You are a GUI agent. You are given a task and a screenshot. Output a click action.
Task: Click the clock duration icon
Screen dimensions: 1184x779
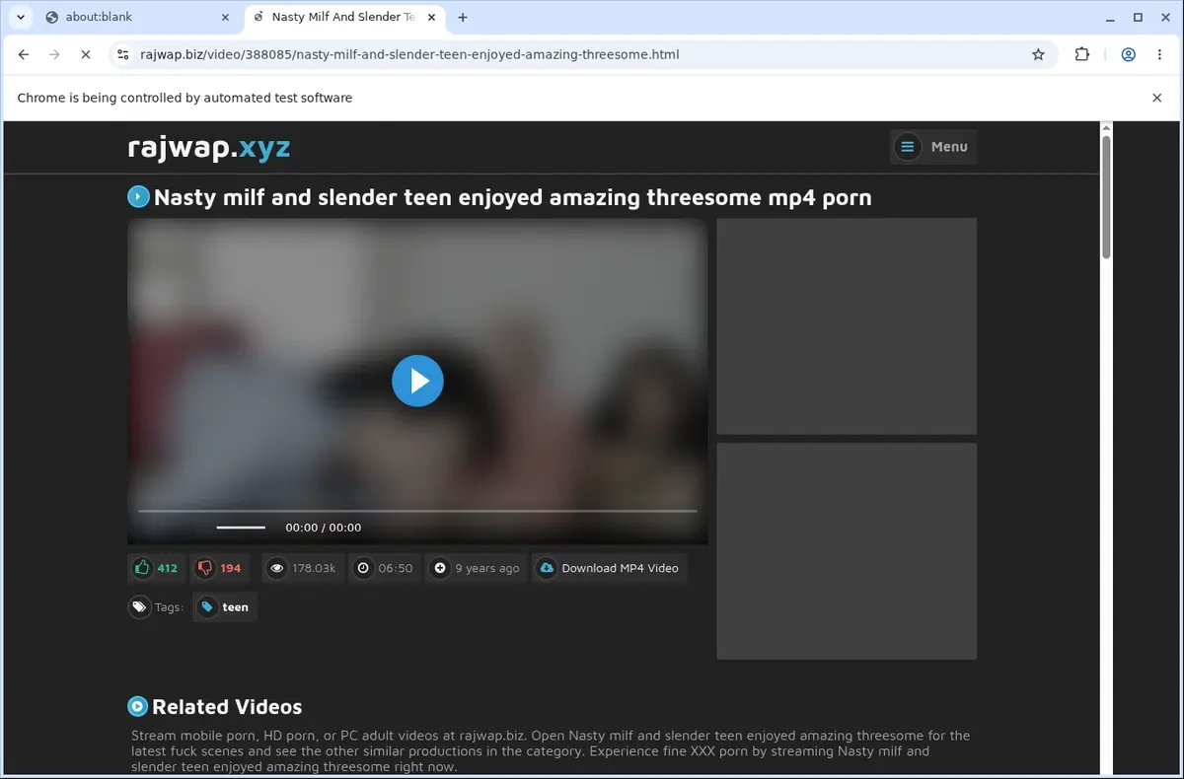coord(363,568)
